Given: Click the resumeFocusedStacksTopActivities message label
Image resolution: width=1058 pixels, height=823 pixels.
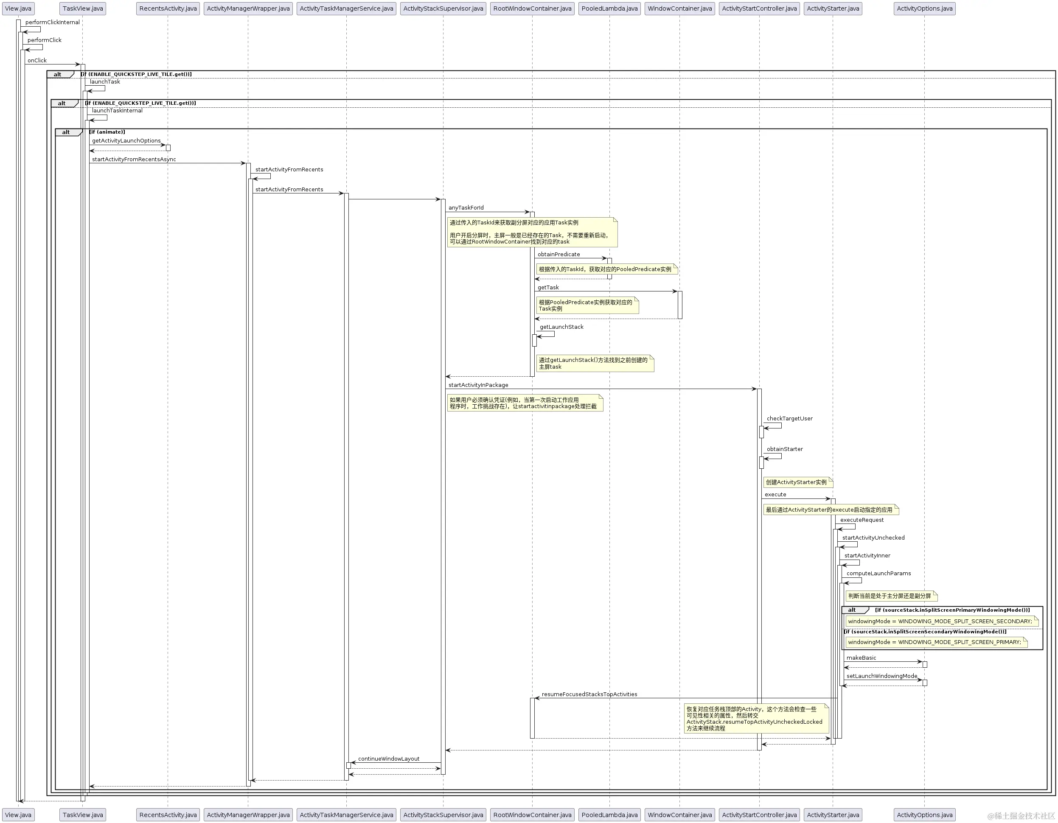Looking at the screenshot, I should pyautogui.click(x=589, y=694).
